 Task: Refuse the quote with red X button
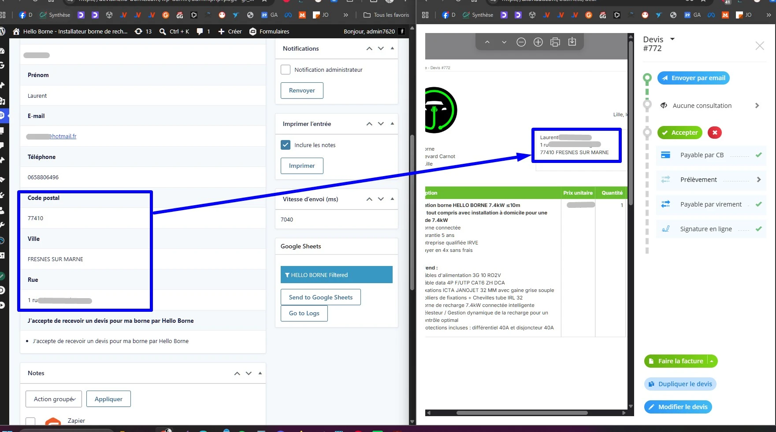tap(715, 133)
